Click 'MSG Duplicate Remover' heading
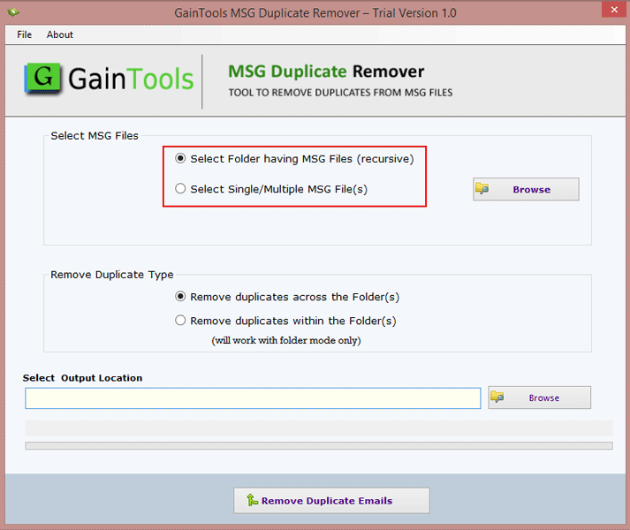This screenshot has height=530, width=630. pyautogui.click(x=326, y=72)
